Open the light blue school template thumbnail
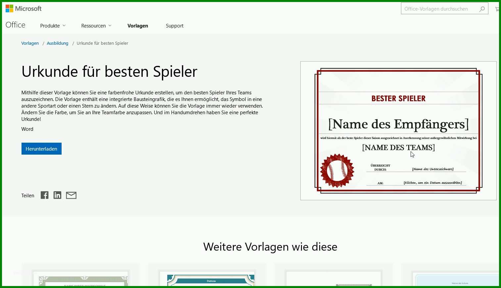 [x=456, y=278]
